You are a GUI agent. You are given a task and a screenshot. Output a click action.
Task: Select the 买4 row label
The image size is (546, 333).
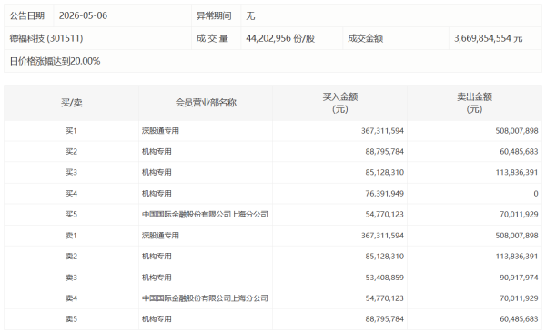click(x=71, y=193)
